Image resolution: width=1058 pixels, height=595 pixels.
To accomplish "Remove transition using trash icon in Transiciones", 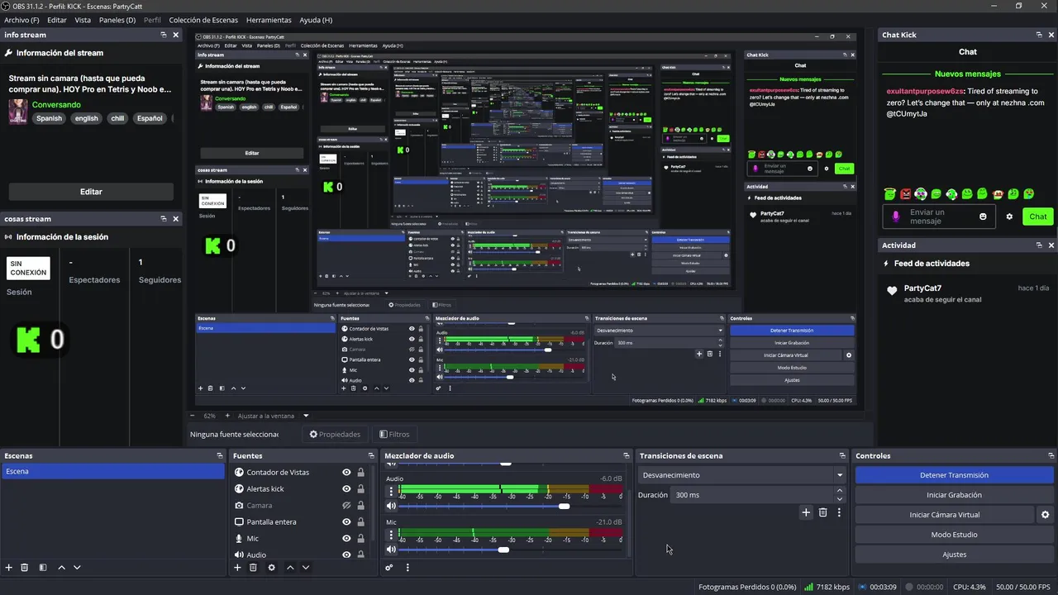I will [822, 512].
